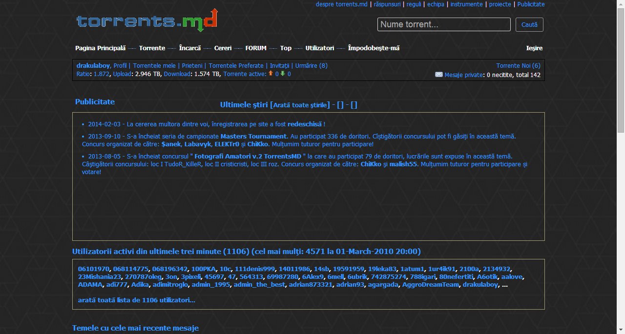Image resolution: width=625 pixels, height=334 pixels.
Task: Click the Publicitate section heading
Action: (x=95, y=102)
